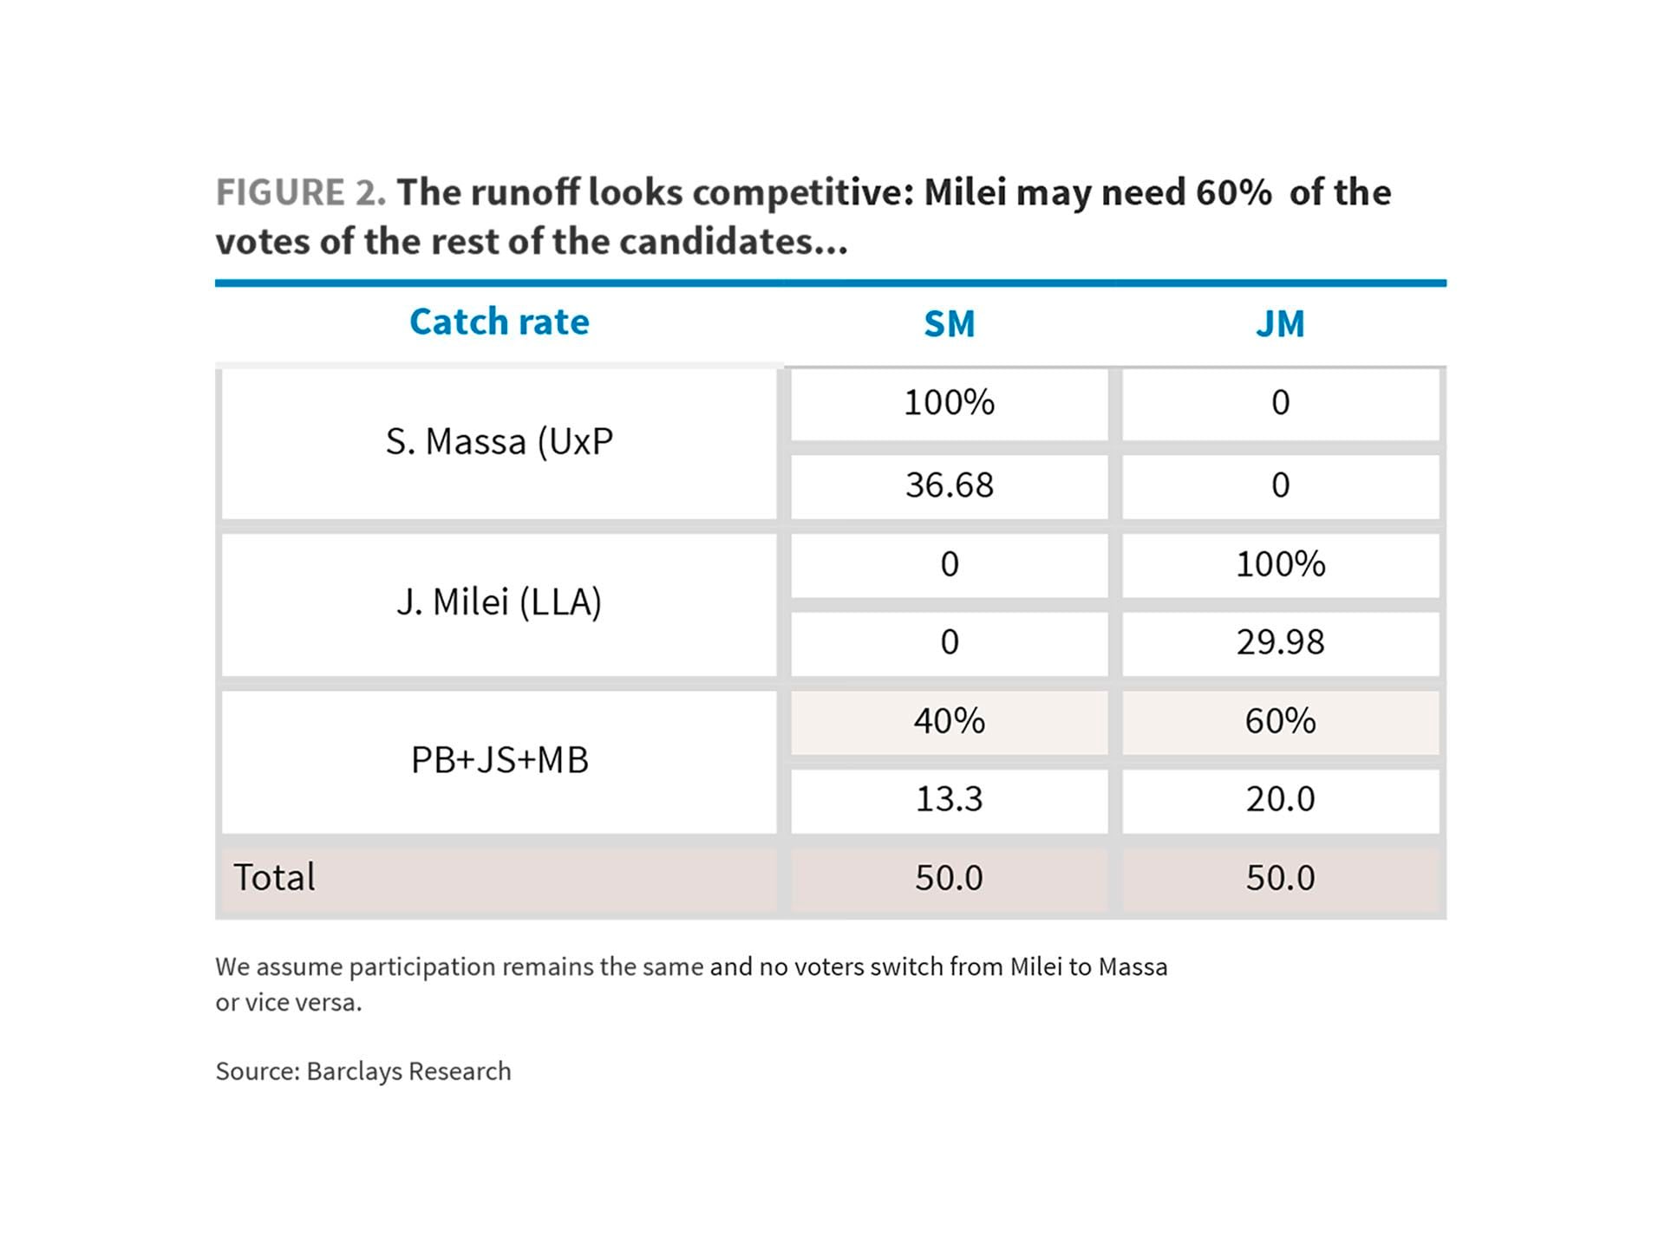Click the "Source: Barclays Research" text
1665x1242 pixels.
[363, 1071]
